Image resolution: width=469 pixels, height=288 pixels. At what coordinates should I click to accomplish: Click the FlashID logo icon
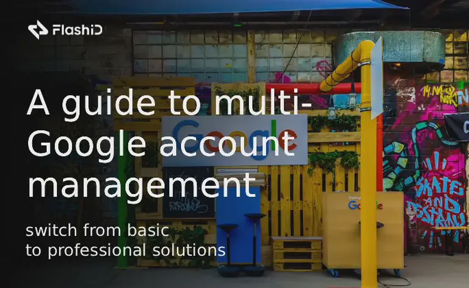[x=38, y=30]
